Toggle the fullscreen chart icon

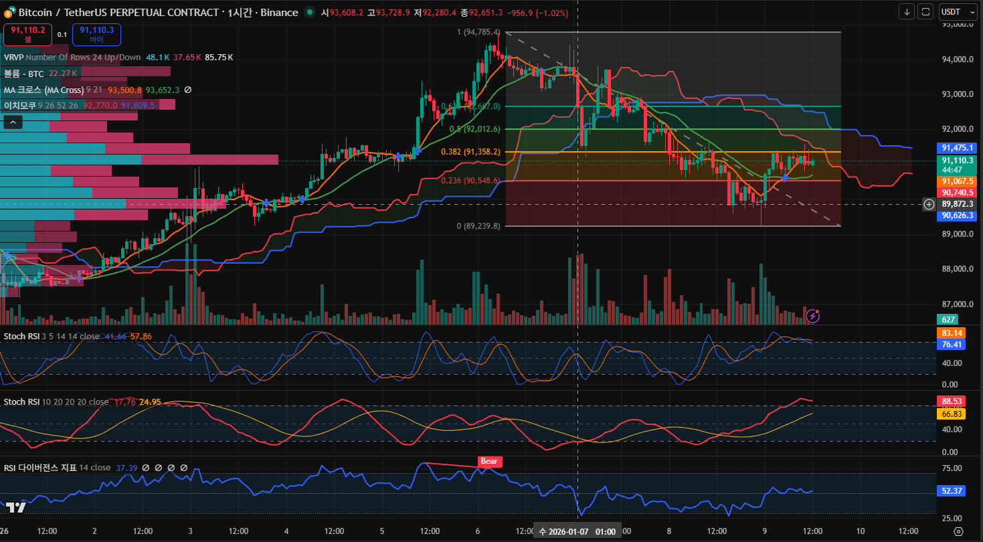(925, 11)
